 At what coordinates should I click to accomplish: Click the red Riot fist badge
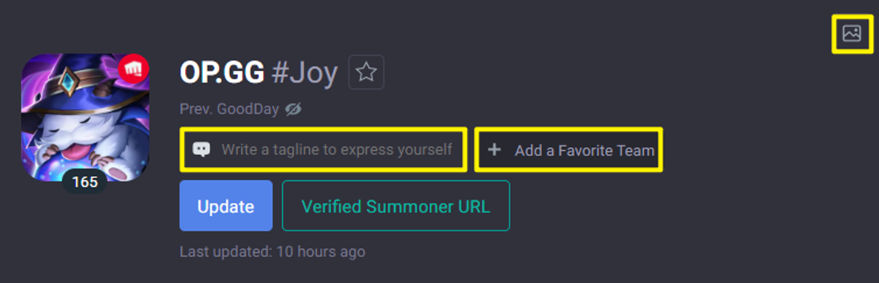tap(133, 69)
